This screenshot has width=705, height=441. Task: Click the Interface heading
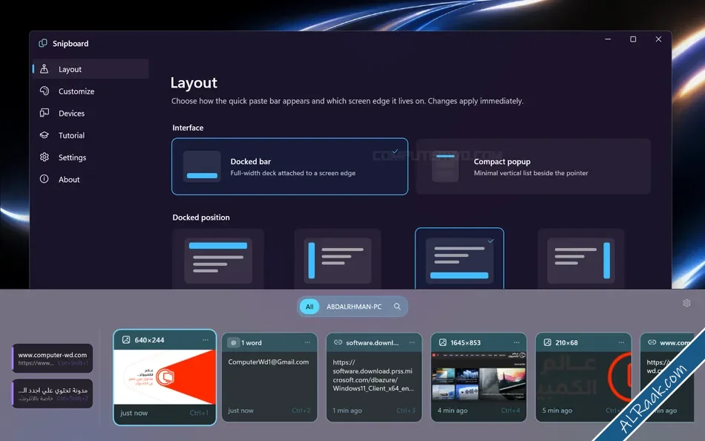pyautogui.click(x=188, y=128)
